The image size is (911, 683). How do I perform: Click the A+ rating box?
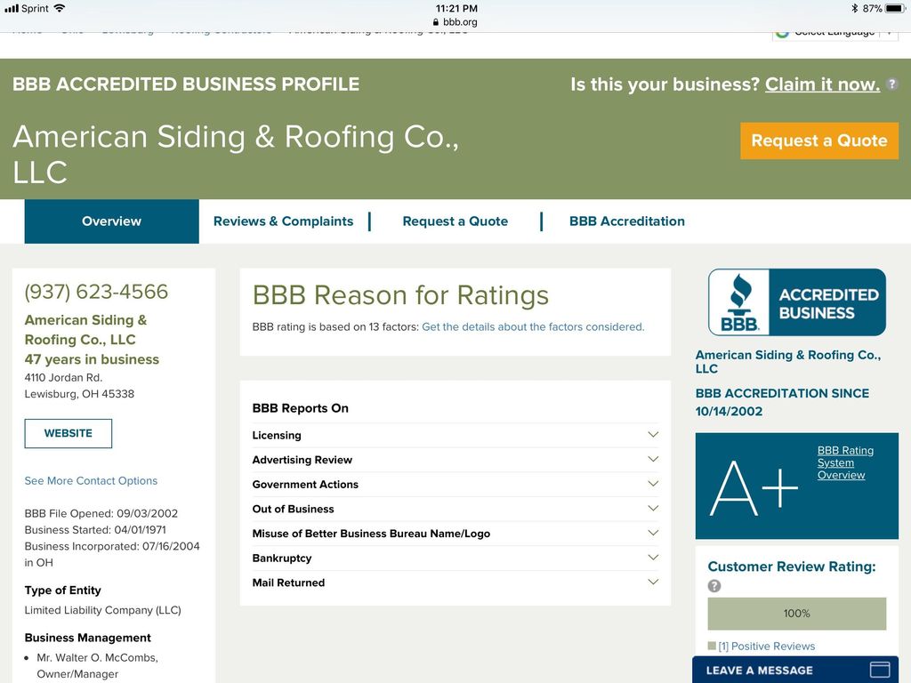click(x=797, y=486)
